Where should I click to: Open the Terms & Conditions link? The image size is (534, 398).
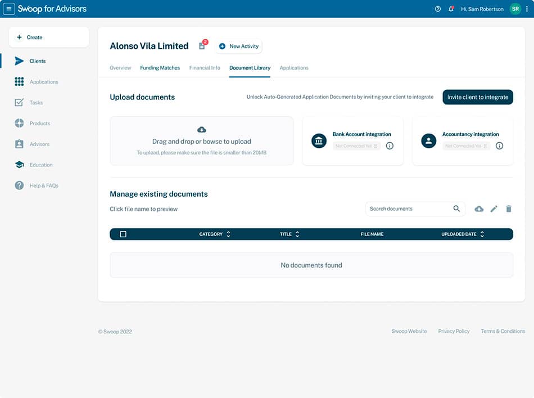click(x=503, y=331)
